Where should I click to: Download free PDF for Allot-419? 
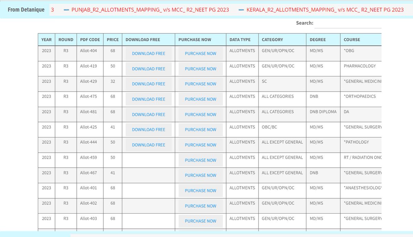point(149,69)
